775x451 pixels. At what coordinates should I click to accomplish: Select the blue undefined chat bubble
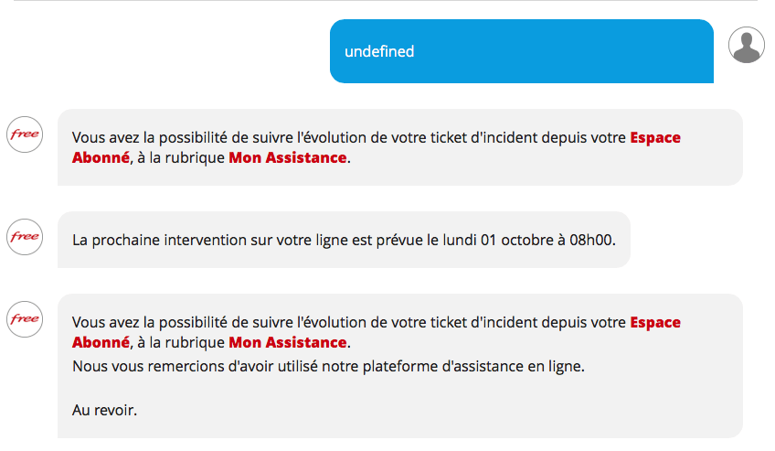click(x=522, y=51)
